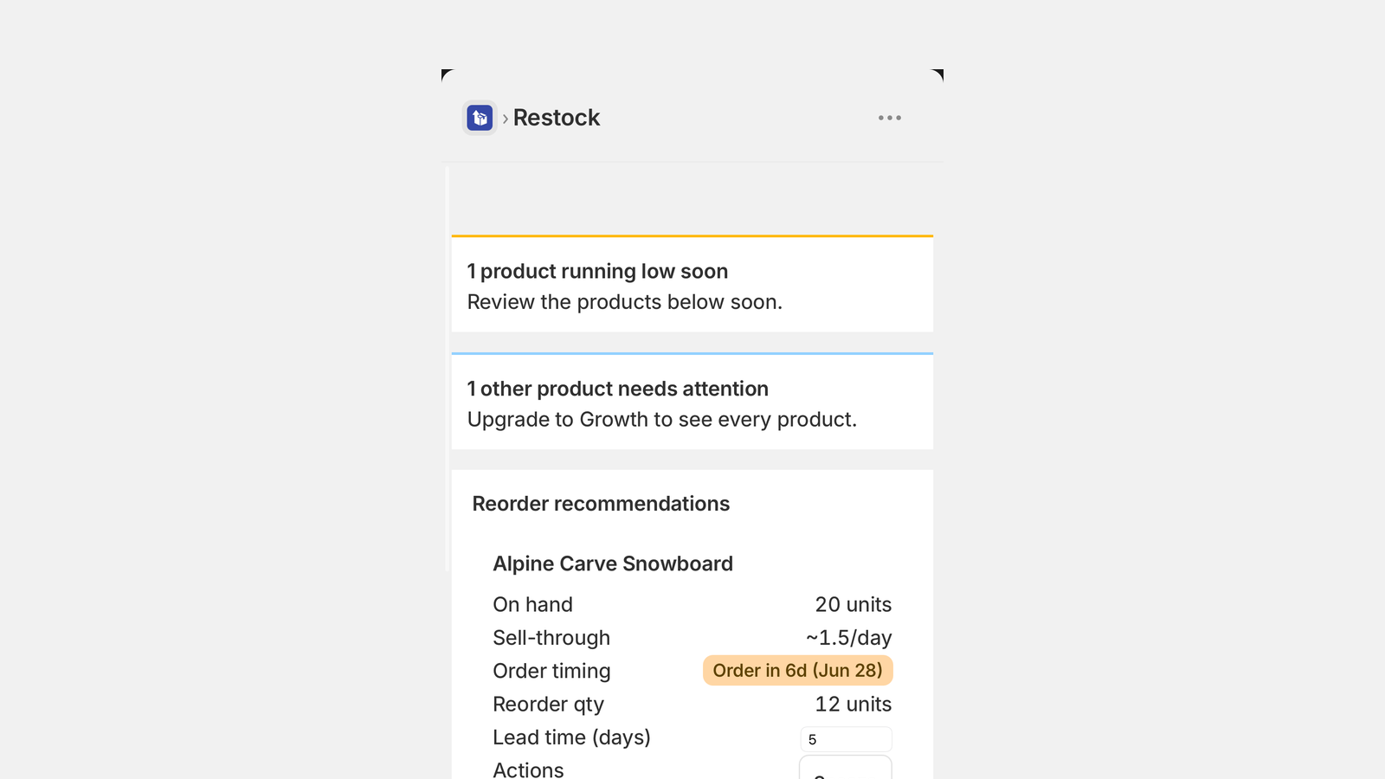Screen dimensions: 1385x779
Task: Select the '1 product running low soon' banner heading
Action: [597, 271]
